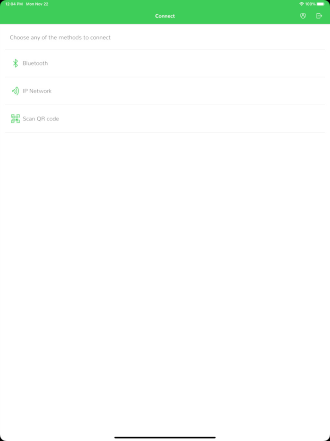330x441 pixels.
Task: Tap the Bluetooth symbol icon
Action: click(x=16, y=63)
